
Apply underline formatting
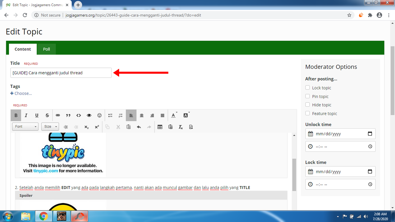point(37,115)
